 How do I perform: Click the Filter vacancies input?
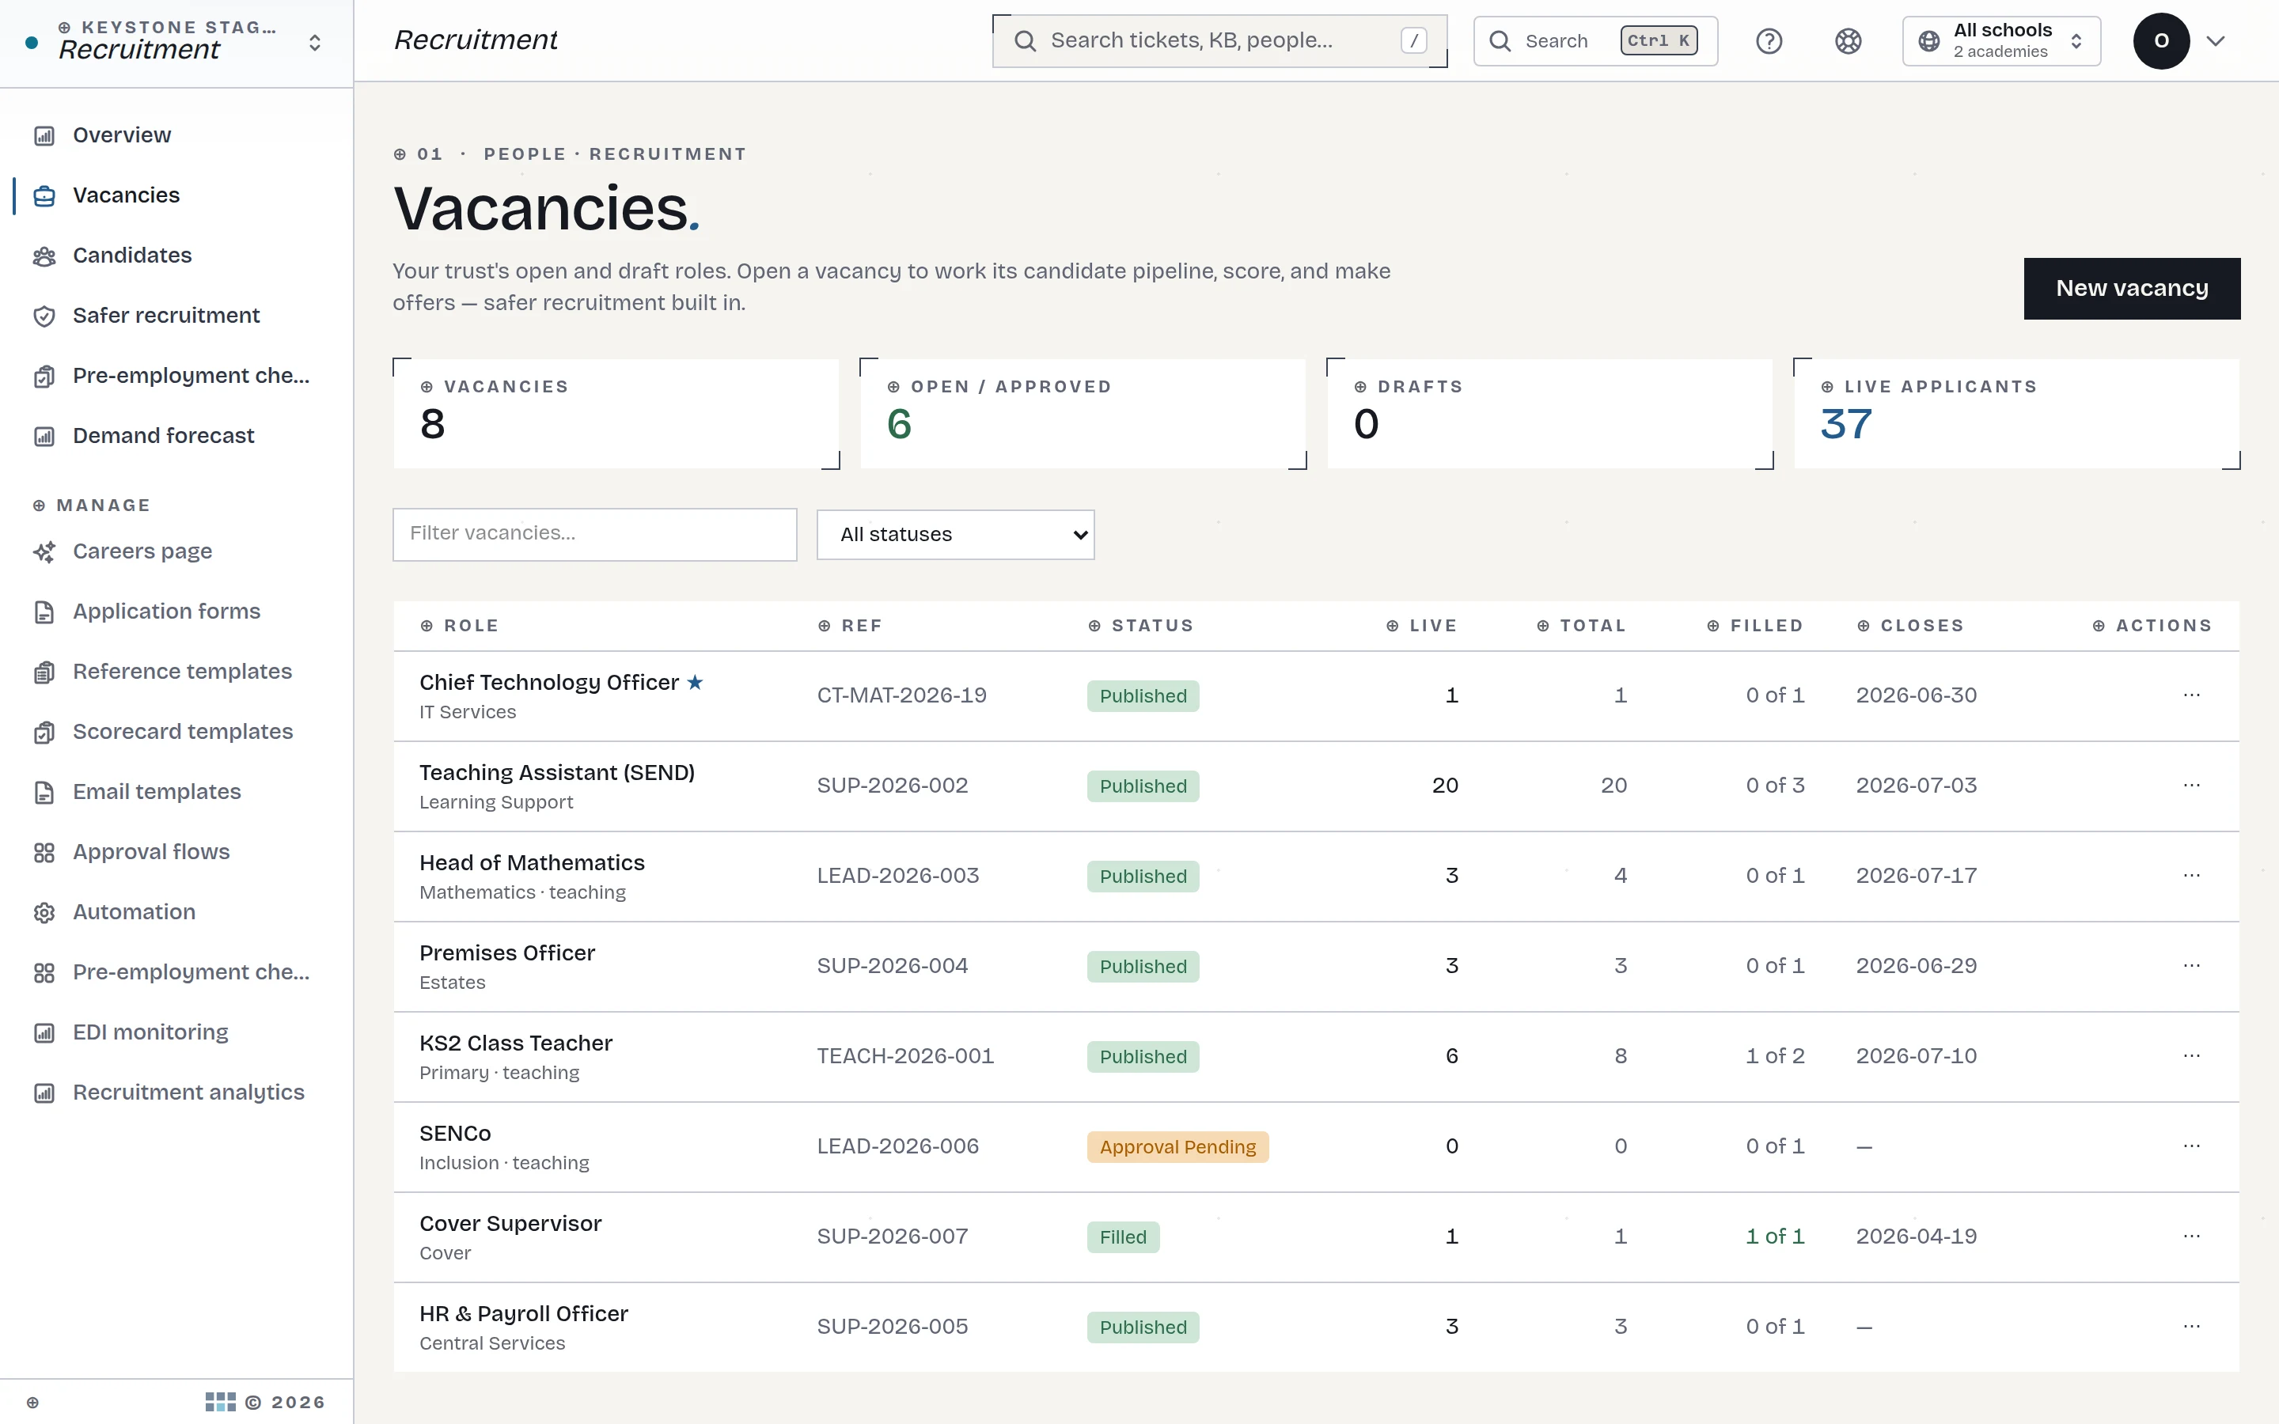click(x=594, y=535)
